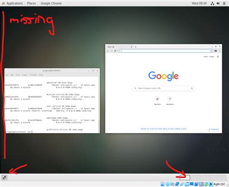Open Chrome three-dot menu
Screen dimensions: 229x187
point(219,51)
